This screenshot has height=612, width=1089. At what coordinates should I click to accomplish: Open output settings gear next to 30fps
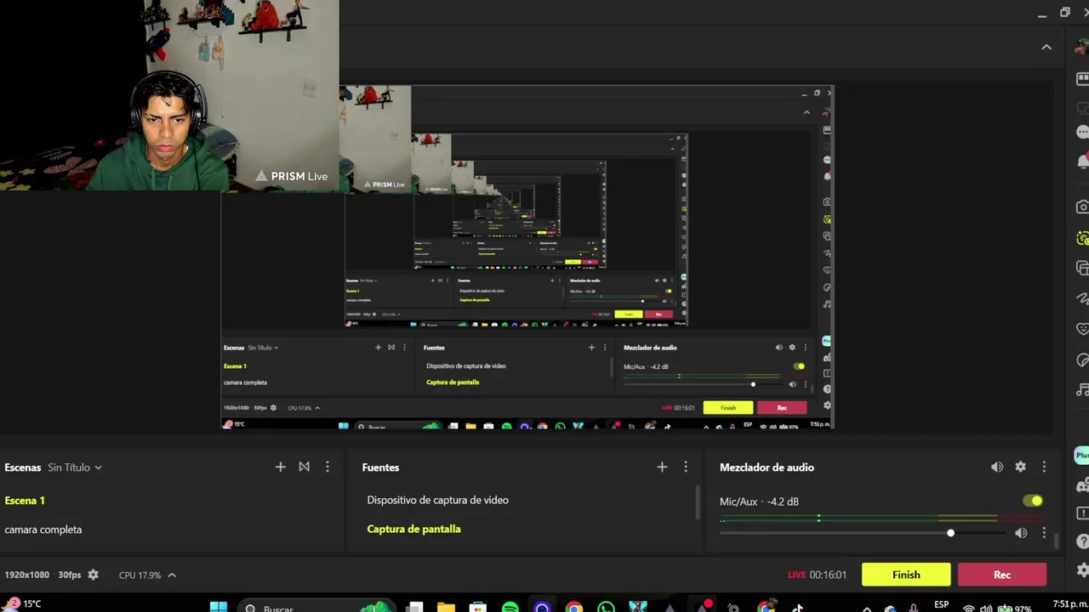click(94, 575)
